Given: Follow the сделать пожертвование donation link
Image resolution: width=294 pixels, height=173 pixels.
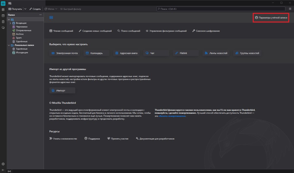Looking at the screenshot, I should 172,116.
